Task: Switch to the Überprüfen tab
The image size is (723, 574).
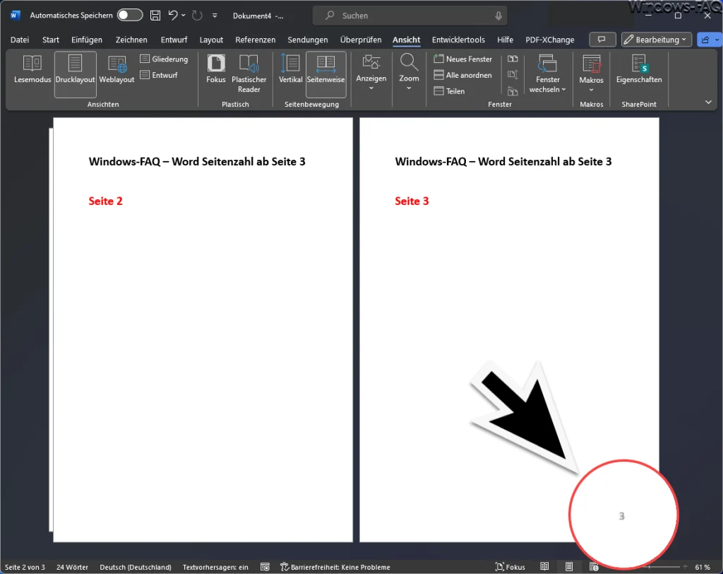Action: (x=361, y=40)
